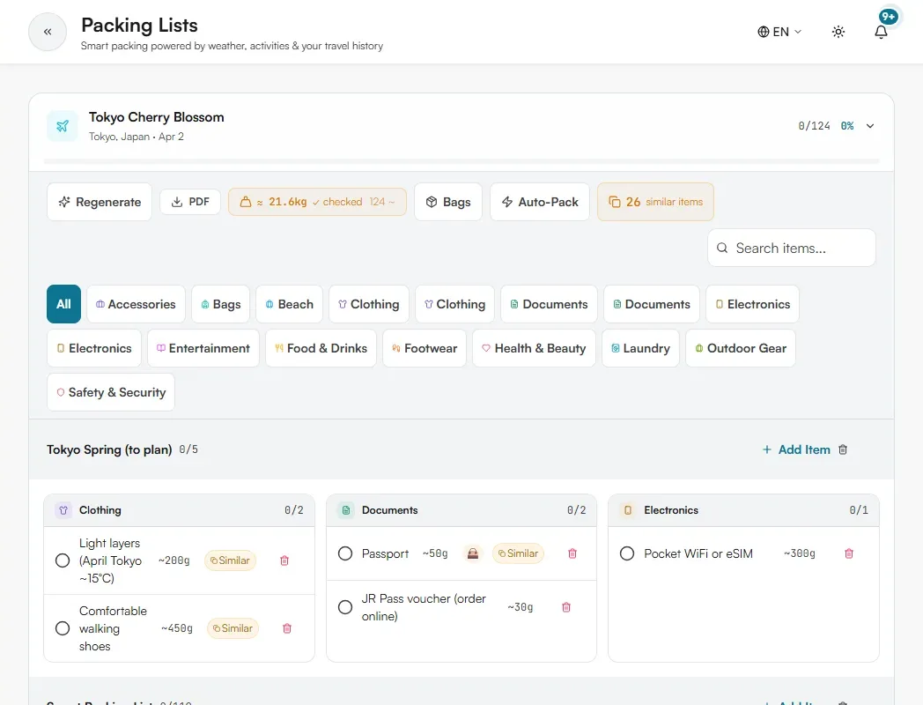Click Electronics card device icon
Image resolution: width=923 pixels, height=705 pixels.
pos(628,510)
